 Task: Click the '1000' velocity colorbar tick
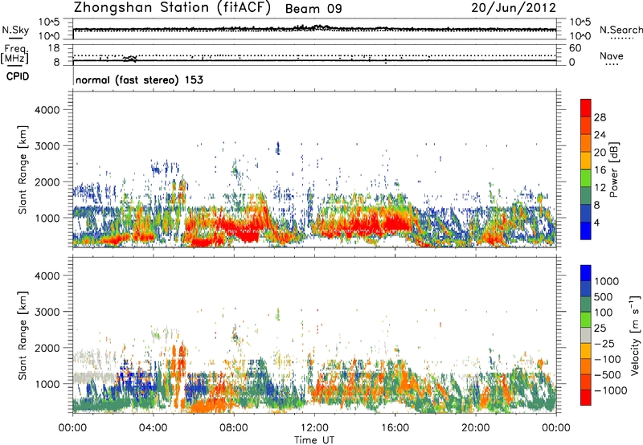(x=606, y=281)
